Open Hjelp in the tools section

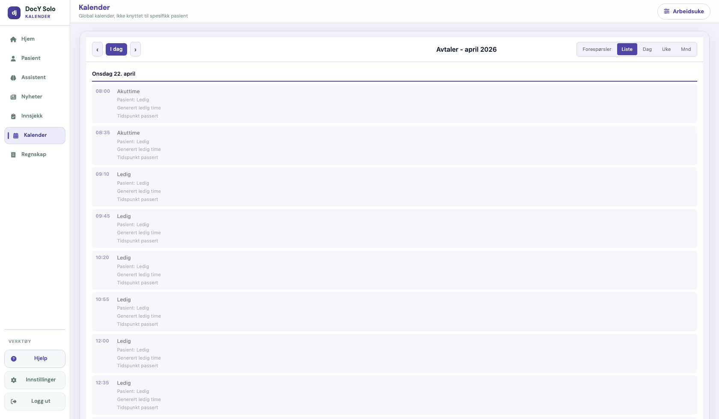coord(35,359)
